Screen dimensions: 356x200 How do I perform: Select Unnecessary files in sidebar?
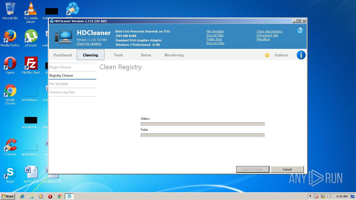click(x=72, y=92)
